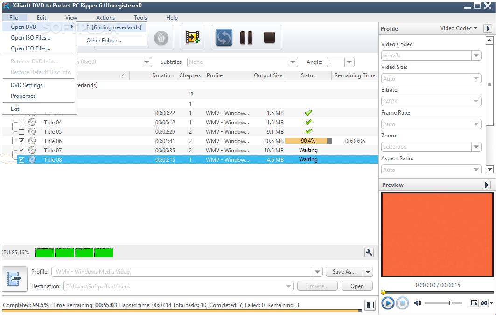Open the Destination path dropdown

[288, 286]
